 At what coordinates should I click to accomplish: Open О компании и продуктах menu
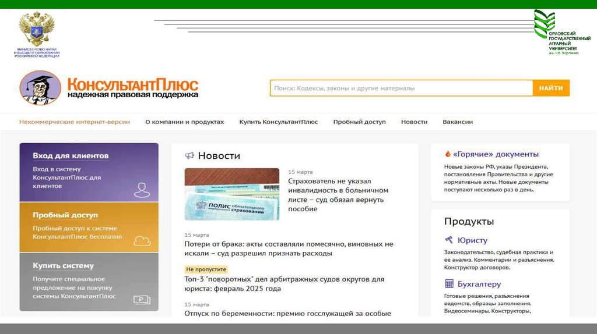tap(185, 122)
